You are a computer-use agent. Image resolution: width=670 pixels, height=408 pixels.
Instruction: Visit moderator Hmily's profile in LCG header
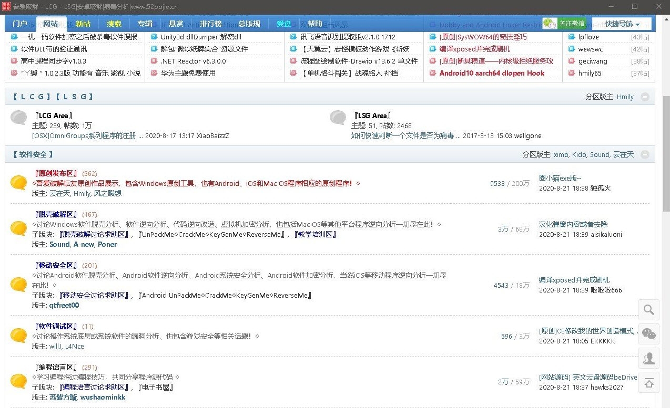[x=625, y=97]
